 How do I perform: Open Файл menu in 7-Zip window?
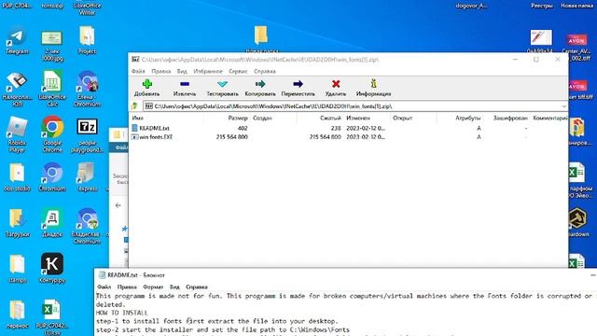coord(138,71)
